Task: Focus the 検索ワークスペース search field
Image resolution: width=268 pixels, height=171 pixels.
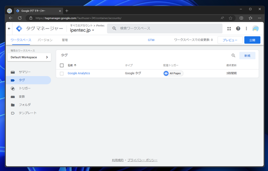Action: point(165,28)
